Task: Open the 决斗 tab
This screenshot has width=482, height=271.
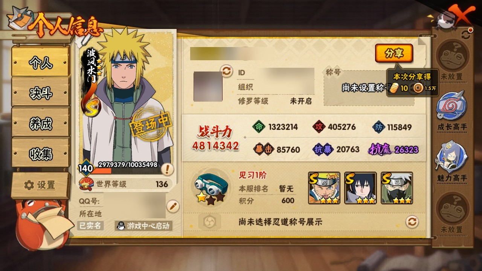Action: tap(41, 93)
